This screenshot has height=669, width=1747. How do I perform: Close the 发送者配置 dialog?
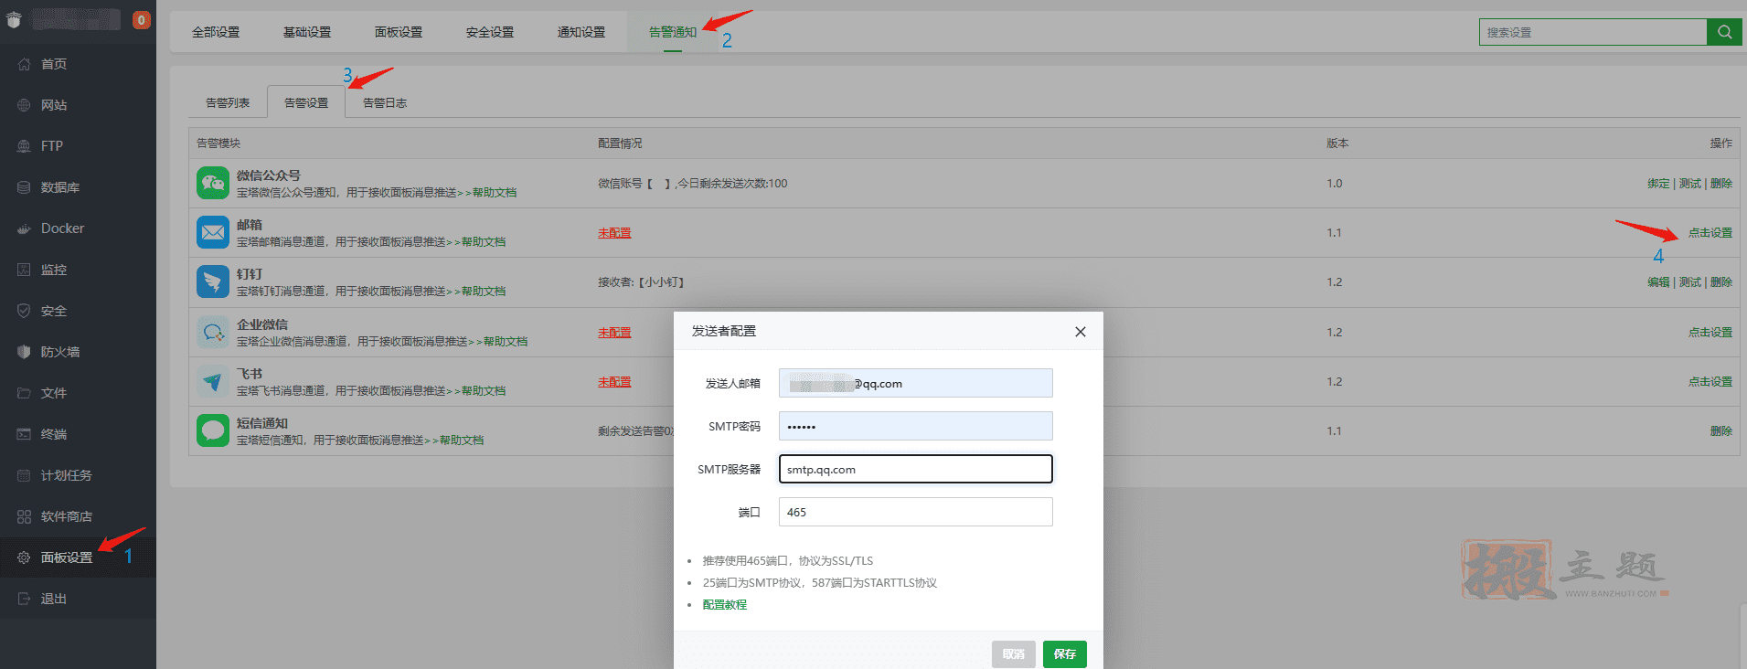[x=1081, y=332]
